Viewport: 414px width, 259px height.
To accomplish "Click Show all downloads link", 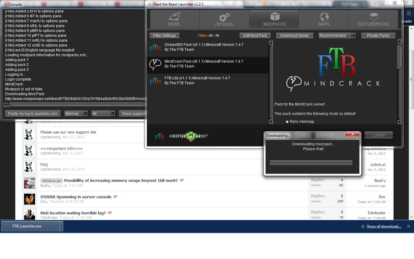I will click(384, 226).
